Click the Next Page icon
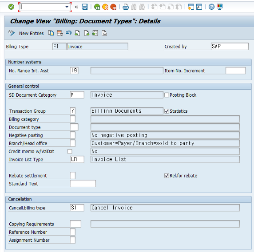254x252 pixels. [x=171, y=7]
